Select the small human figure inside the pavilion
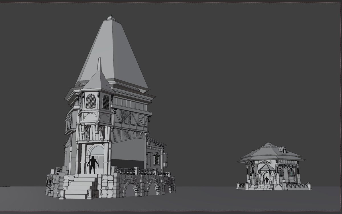The image size is (342, 214). [267, 180]
